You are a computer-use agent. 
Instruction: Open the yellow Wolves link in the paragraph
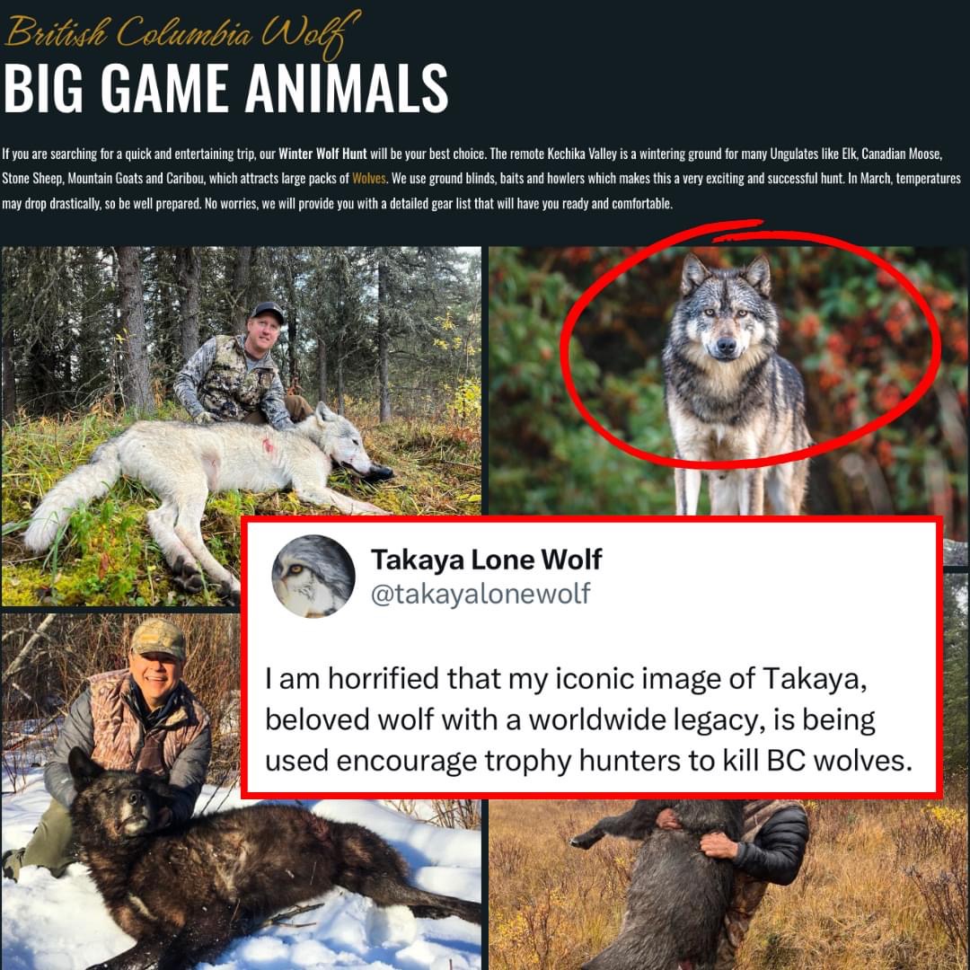tap(369, 179)
